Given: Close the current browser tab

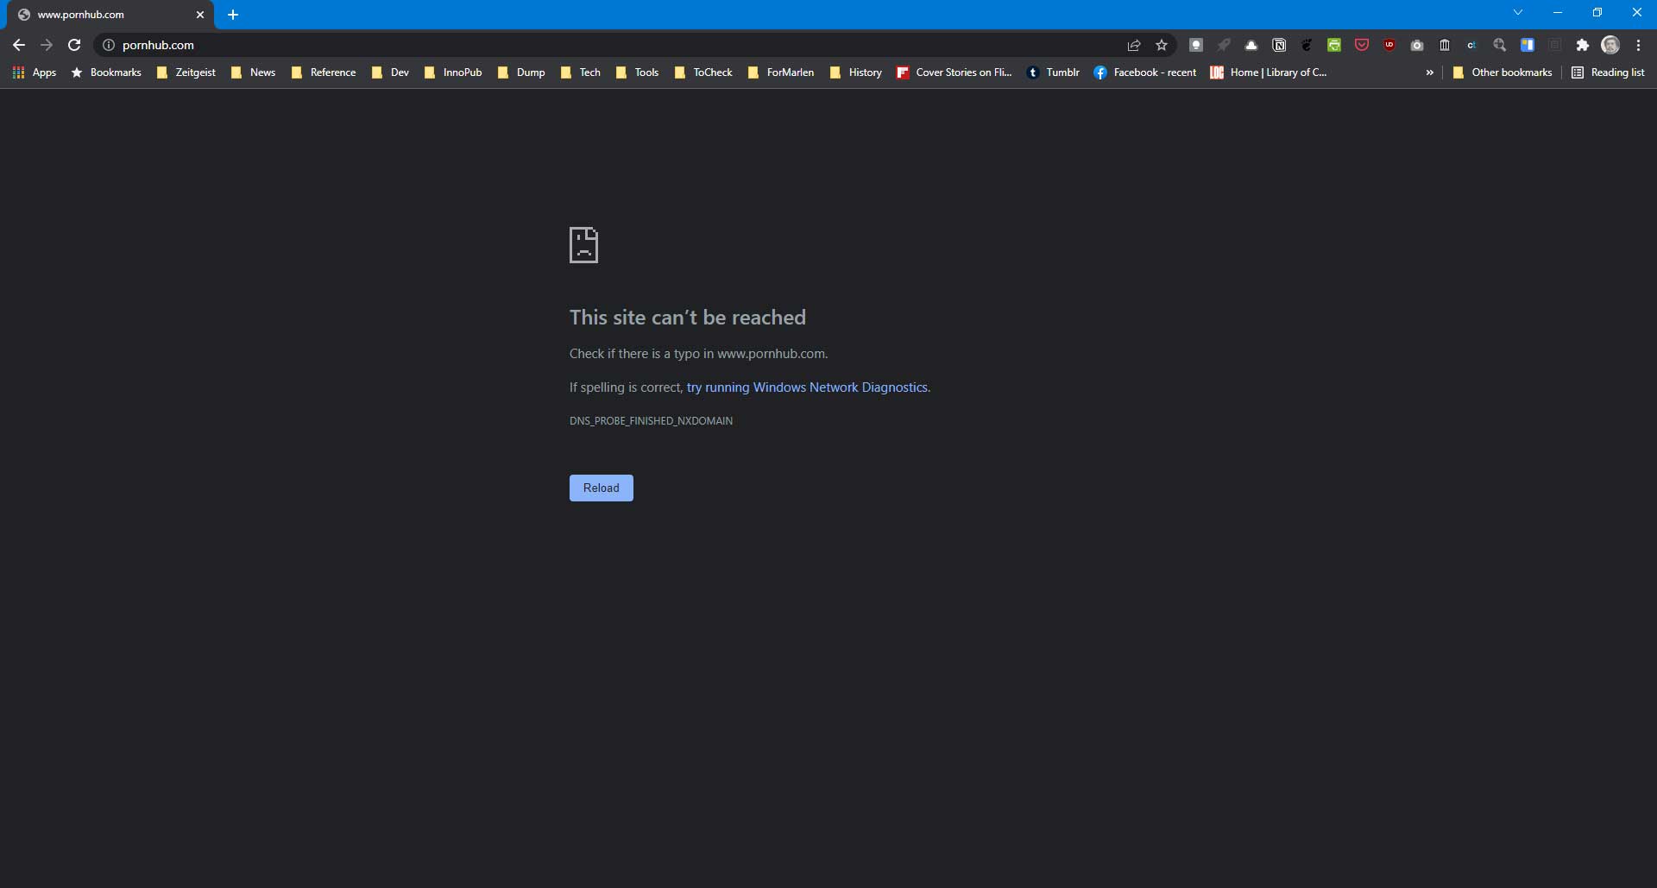Looking at the screenshot, I should click(200, 15).
